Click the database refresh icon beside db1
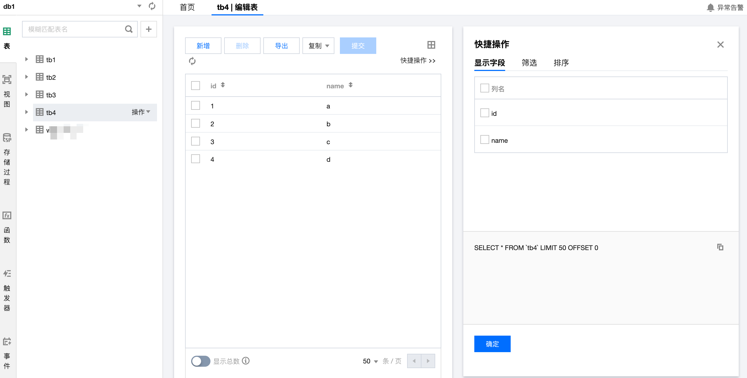747x378 pixels. click(x=152, y=6)
